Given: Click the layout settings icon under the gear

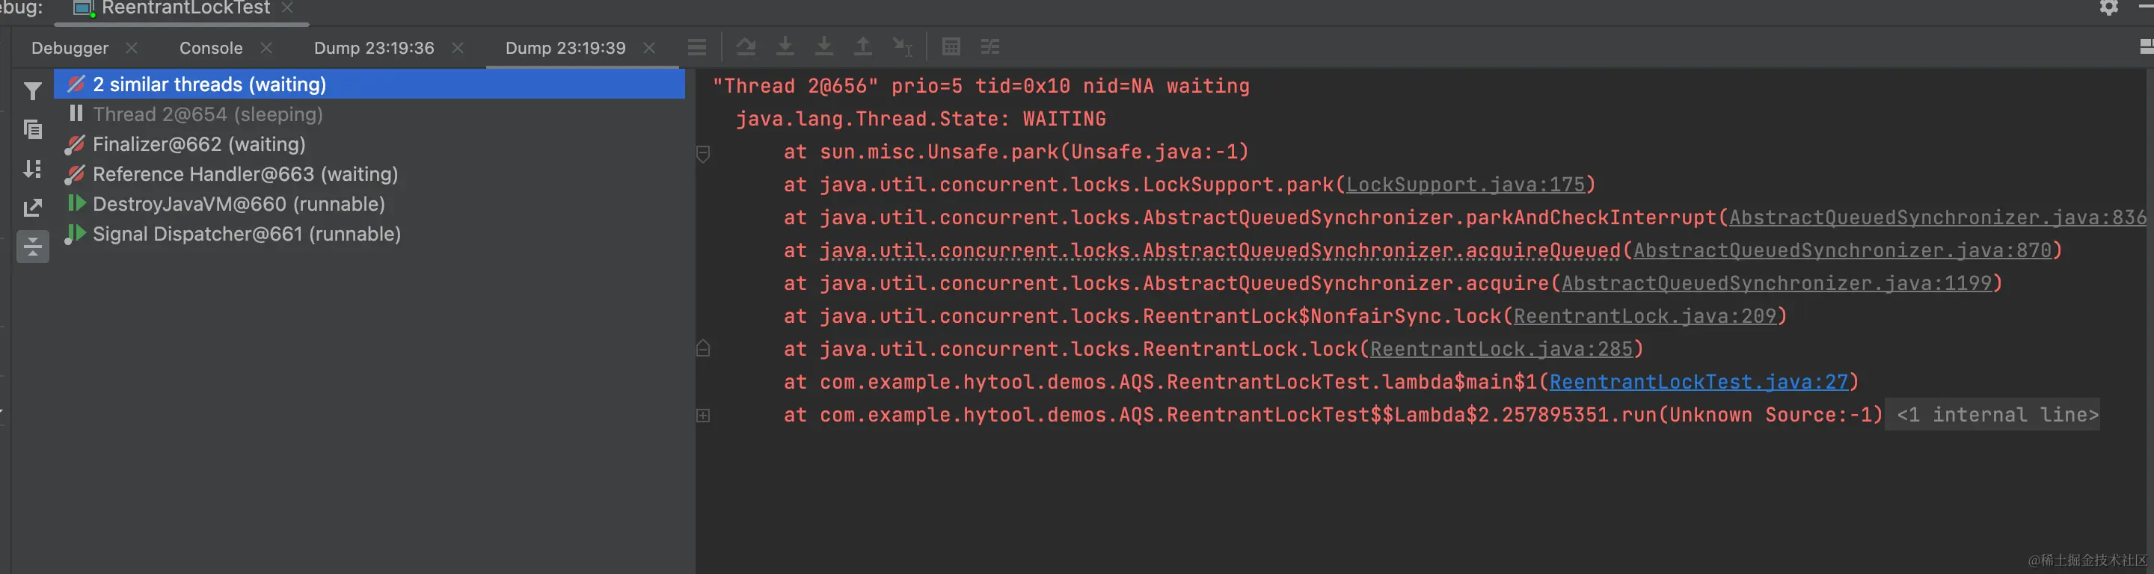Looking at the screenshot, I should 2147,47.
